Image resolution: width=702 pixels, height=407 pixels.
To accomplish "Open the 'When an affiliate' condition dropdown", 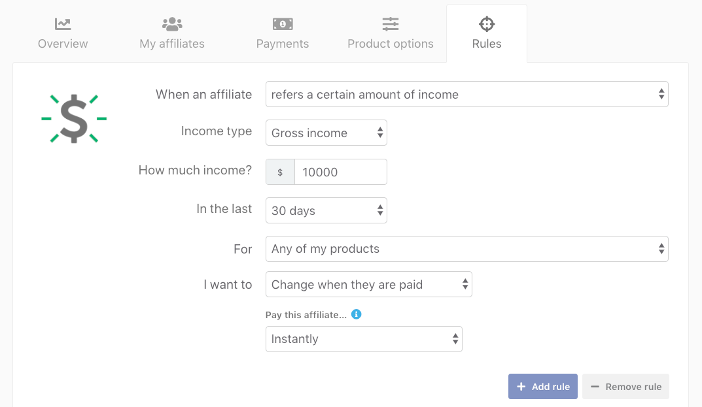I will [467, 94].
